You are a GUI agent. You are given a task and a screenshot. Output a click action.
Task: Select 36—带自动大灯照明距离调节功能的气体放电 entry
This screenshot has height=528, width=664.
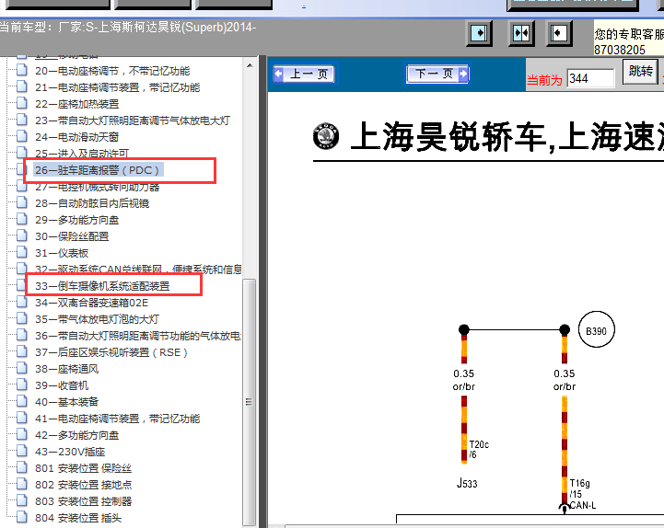point(138,336)
